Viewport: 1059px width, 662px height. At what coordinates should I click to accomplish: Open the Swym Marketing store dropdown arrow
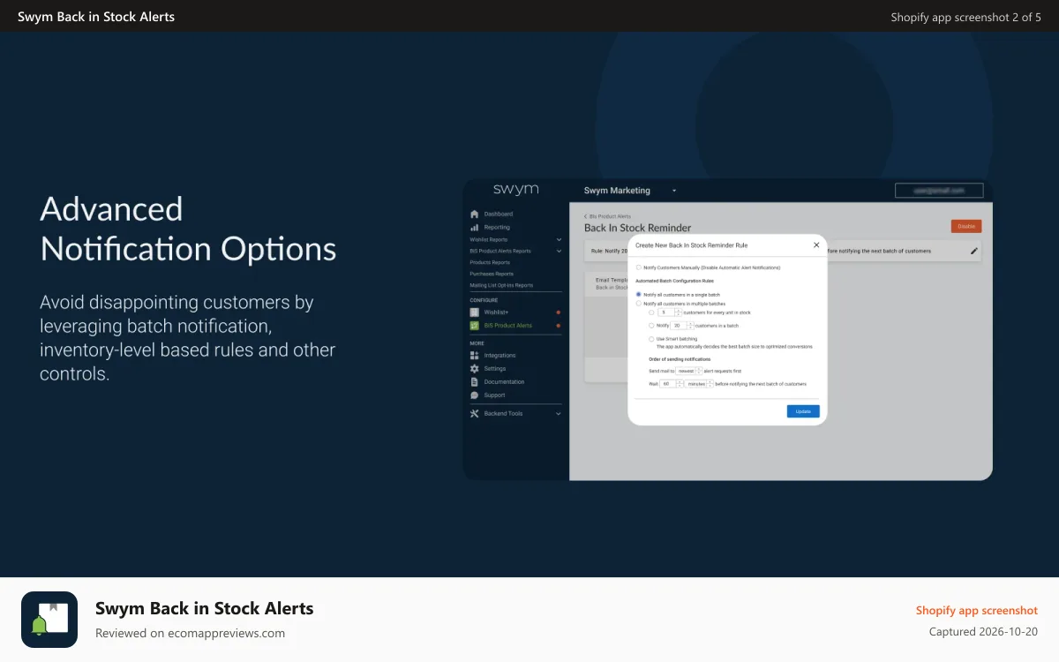674,191
